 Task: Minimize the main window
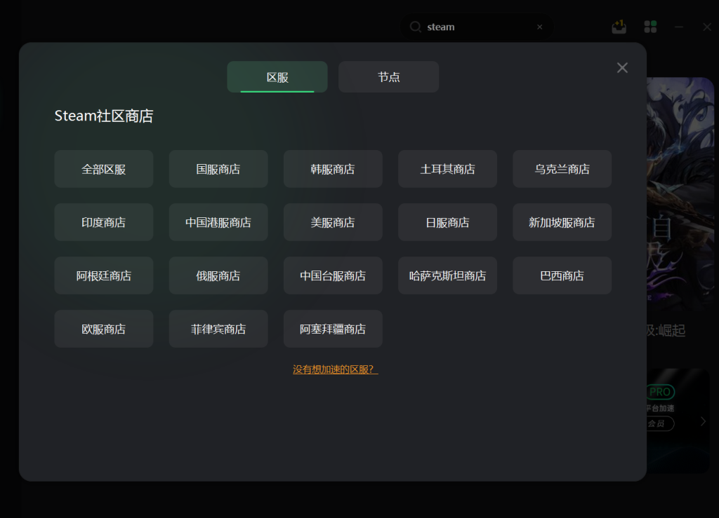point(679,27)
